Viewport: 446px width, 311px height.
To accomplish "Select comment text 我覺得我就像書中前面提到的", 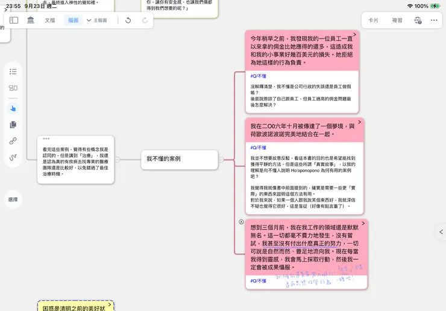I will (x=303, y=197).
